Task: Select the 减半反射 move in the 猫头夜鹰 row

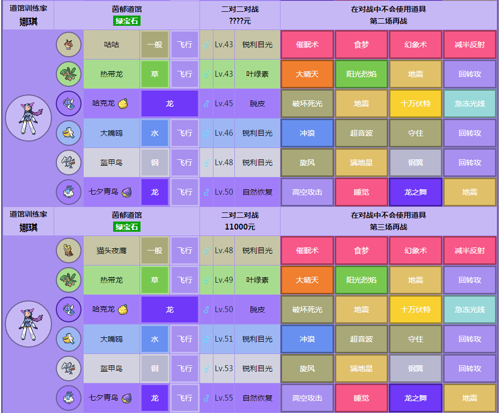Action: point(470,250)
